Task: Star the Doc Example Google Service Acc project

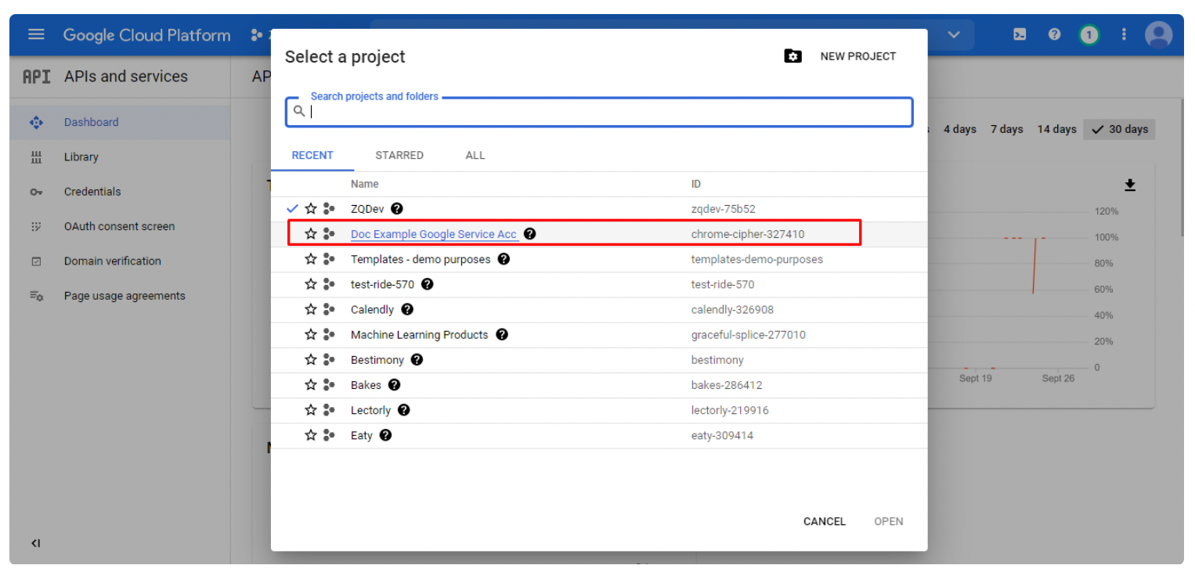Action: click(x=311, y=234)
